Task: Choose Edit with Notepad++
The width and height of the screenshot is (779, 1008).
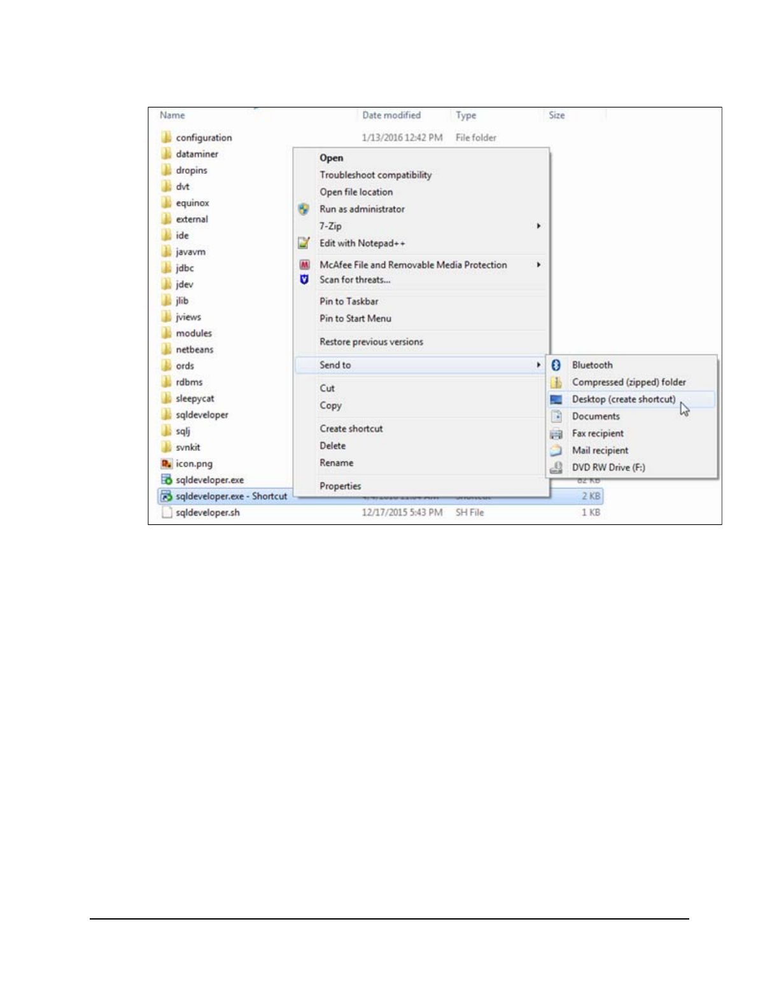Action: point(362,243)
